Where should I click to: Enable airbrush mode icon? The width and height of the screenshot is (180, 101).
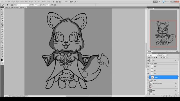pyautogui.click(x=52, y=5)
